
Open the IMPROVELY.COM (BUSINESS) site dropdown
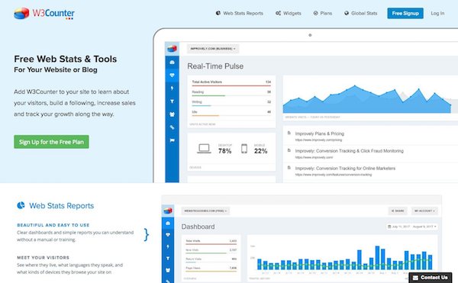(213, 49)
